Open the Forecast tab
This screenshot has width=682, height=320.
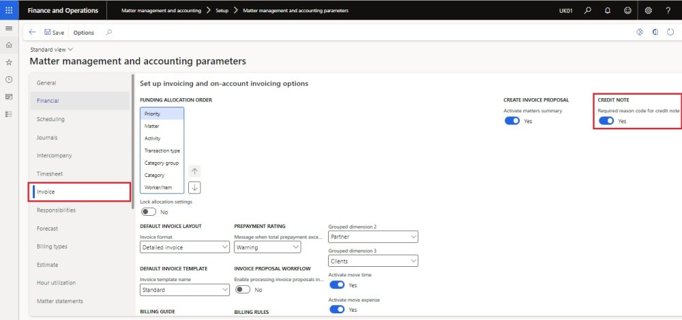point(79,228)
